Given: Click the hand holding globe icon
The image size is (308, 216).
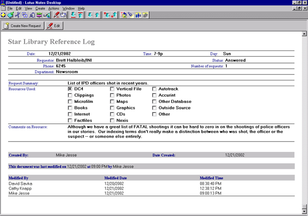Looking at the screenshot, I should click(x=47, y=15).
